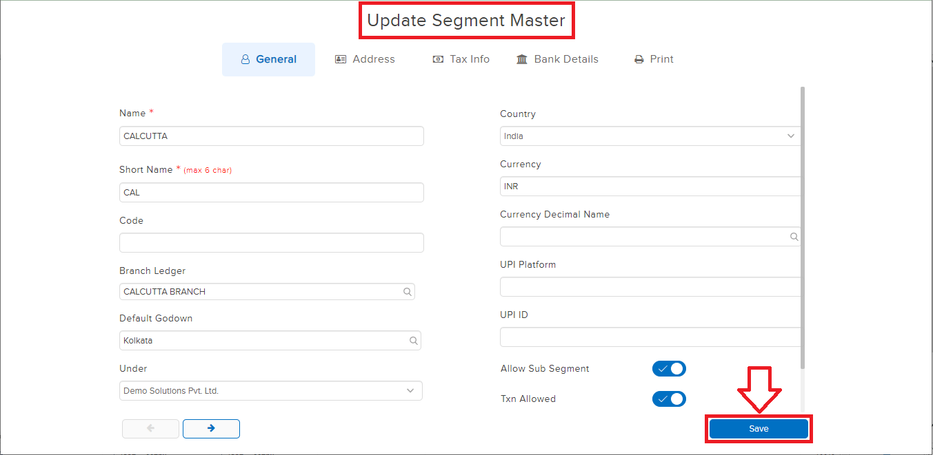Click into the Name input field
Viewport: 933px width, 455px height.
coord(271,136)
